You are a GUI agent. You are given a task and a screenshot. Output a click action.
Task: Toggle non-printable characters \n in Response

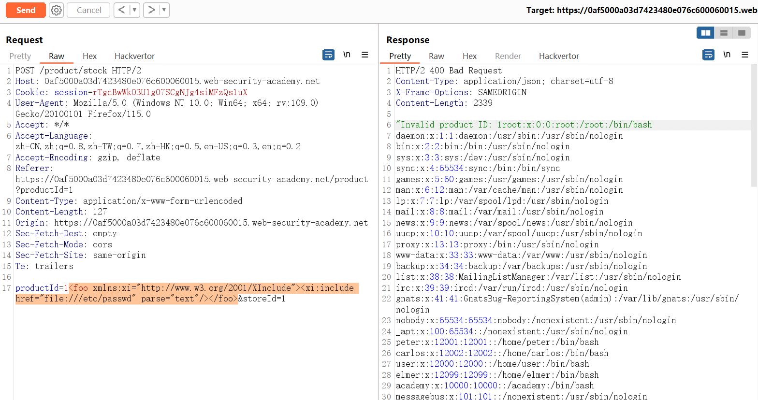(x=727, y=55)
